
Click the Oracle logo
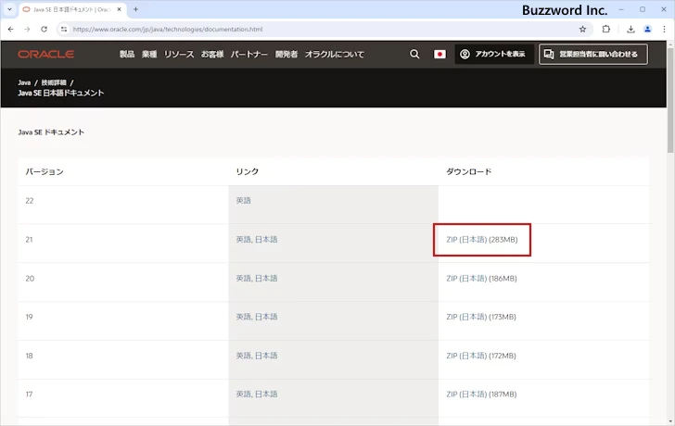pos(46,54)
